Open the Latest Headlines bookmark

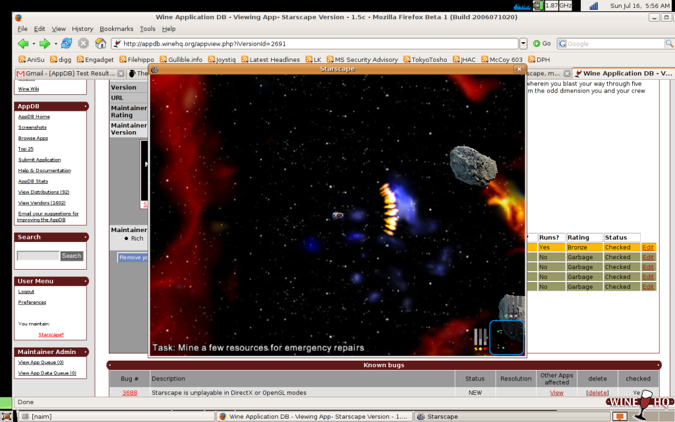click(x=270, y=60)
